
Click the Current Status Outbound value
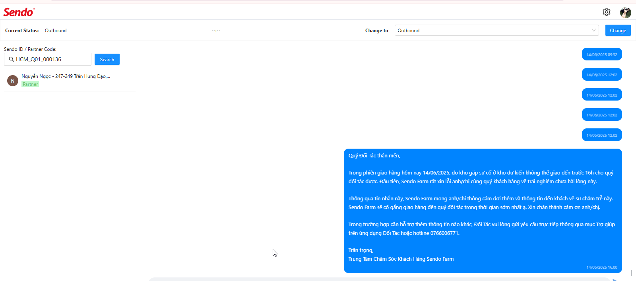pos(56,31)
